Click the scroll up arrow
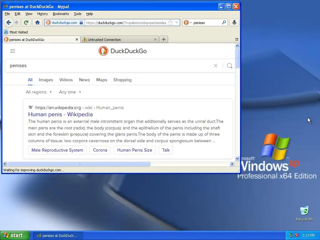Screen dimensions: 320x240 237,46
